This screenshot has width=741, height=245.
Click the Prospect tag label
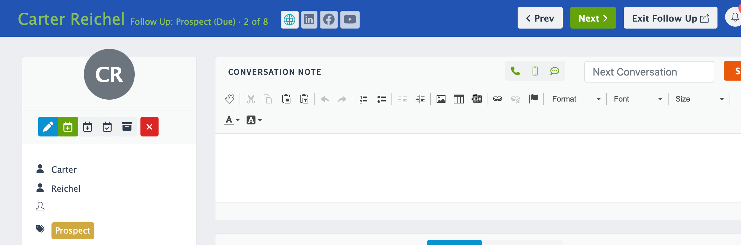tap(73, 231)
